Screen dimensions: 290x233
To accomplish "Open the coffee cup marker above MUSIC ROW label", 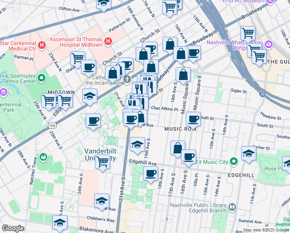I will pyautogui.click(x=193, y=120).
